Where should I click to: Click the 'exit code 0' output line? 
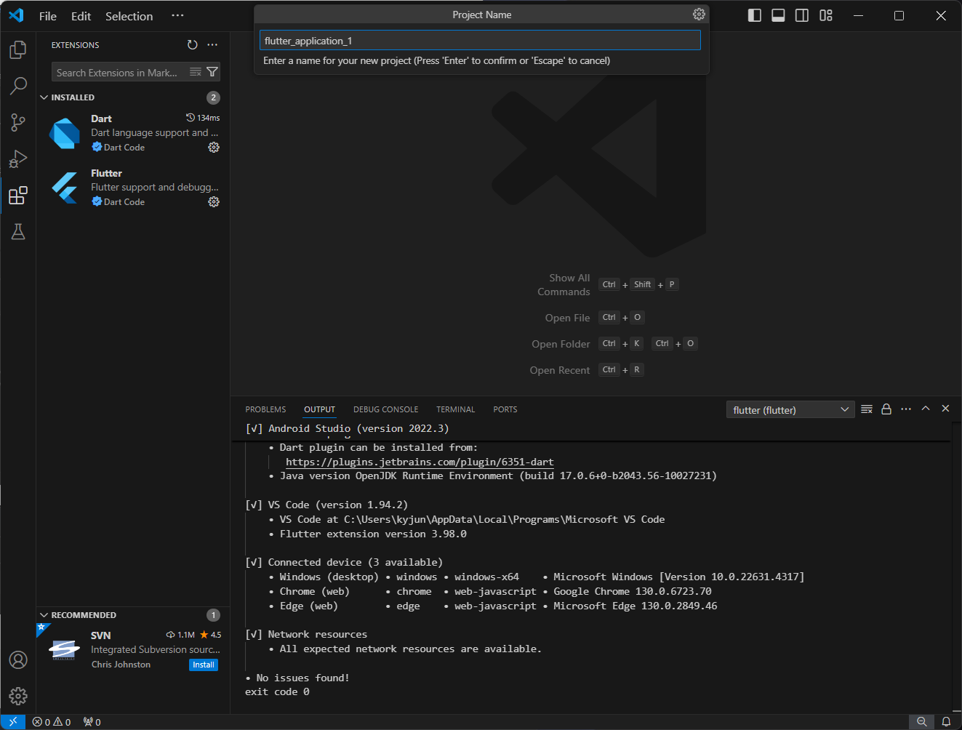coord(277,691)
